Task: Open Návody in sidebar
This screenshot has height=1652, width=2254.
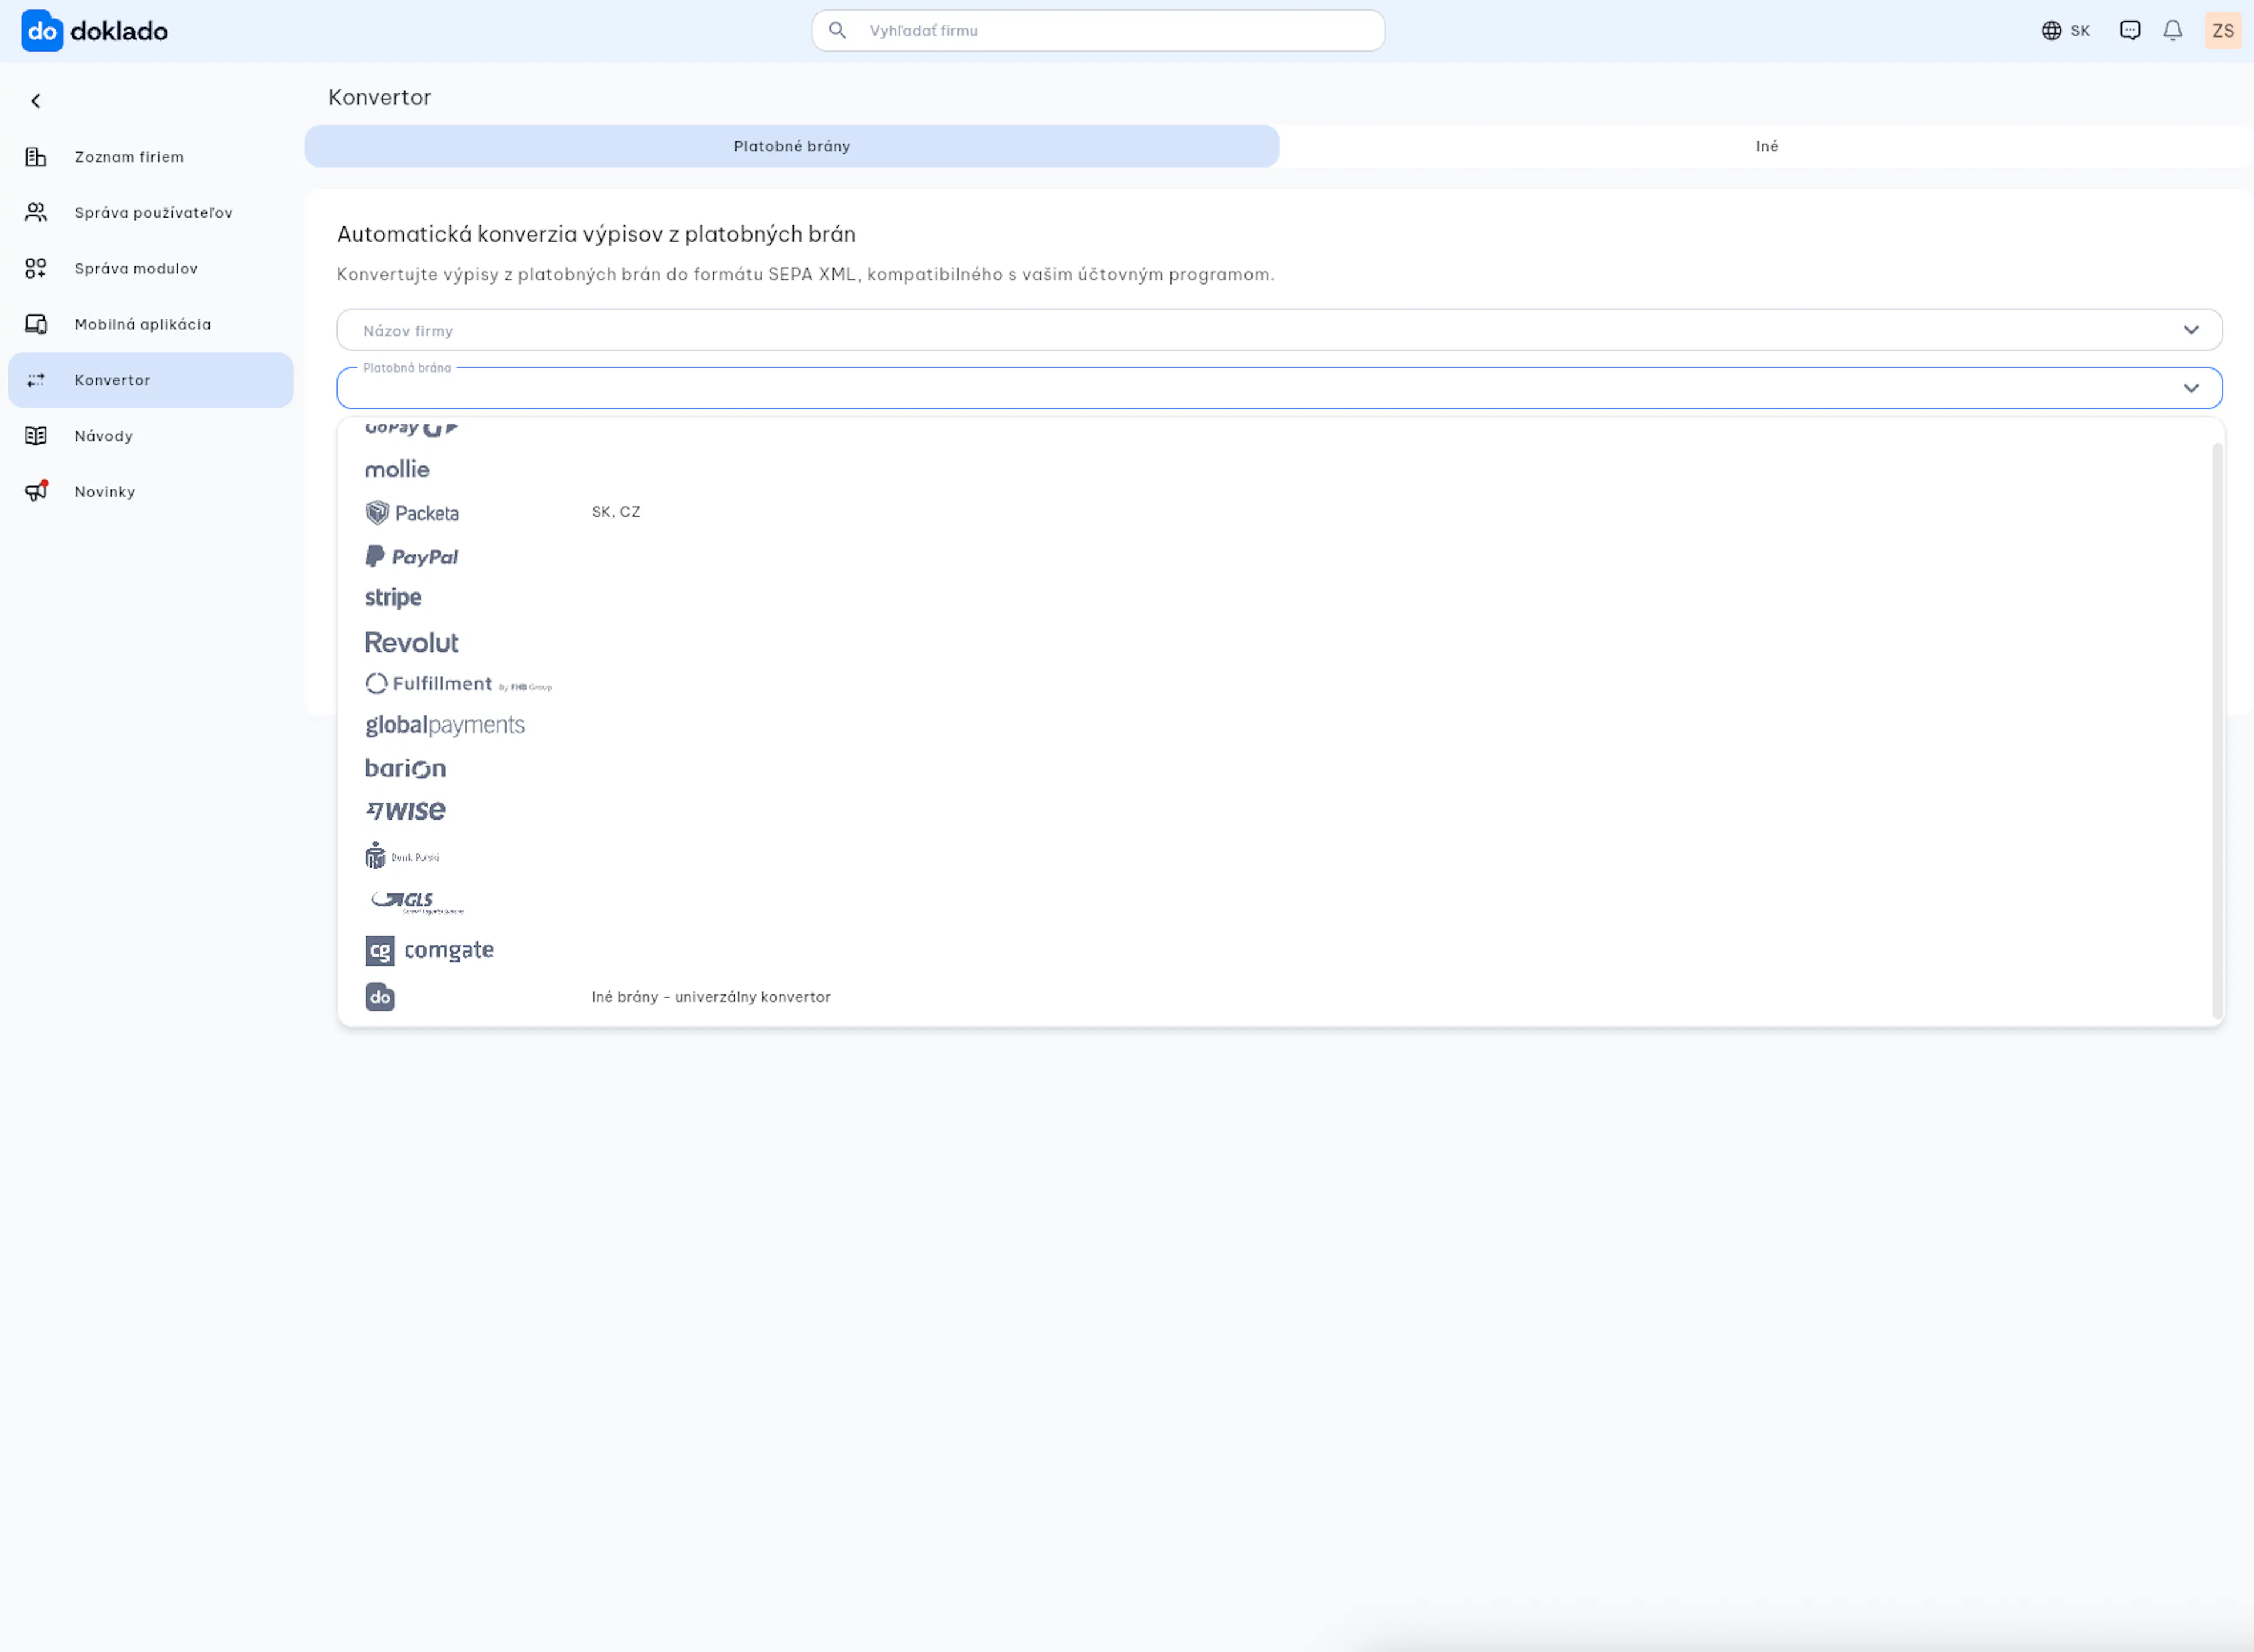Action: 151,436
